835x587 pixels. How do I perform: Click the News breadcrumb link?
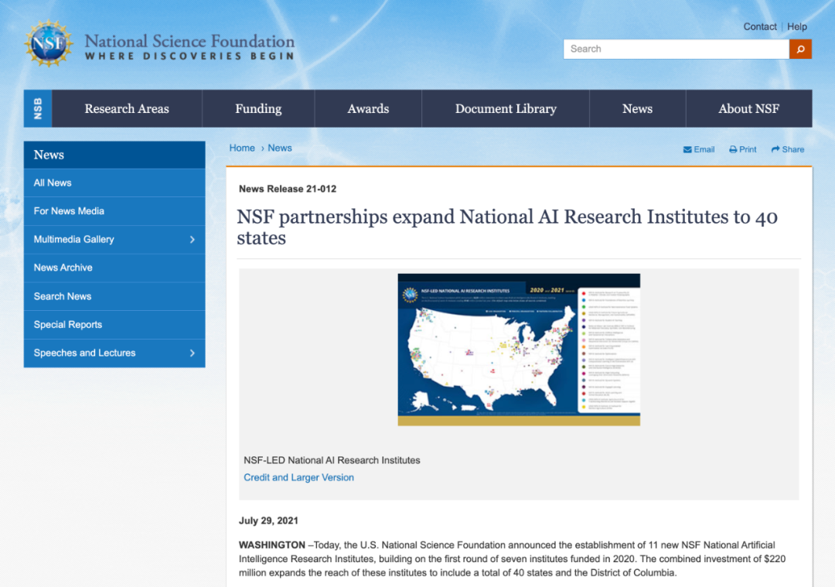point(280,148)
